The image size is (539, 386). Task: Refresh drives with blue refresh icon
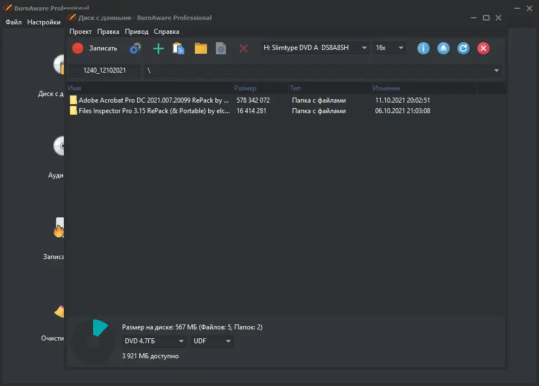click(x=464, y=48)
